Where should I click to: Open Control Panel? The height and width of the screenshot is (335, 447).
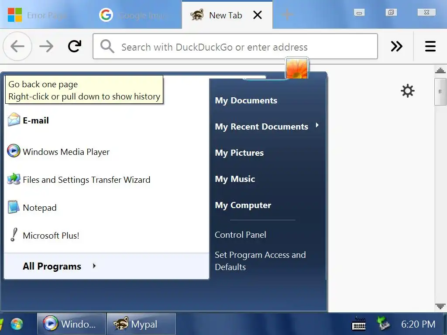pyautogui.click(x=241, y=235)
